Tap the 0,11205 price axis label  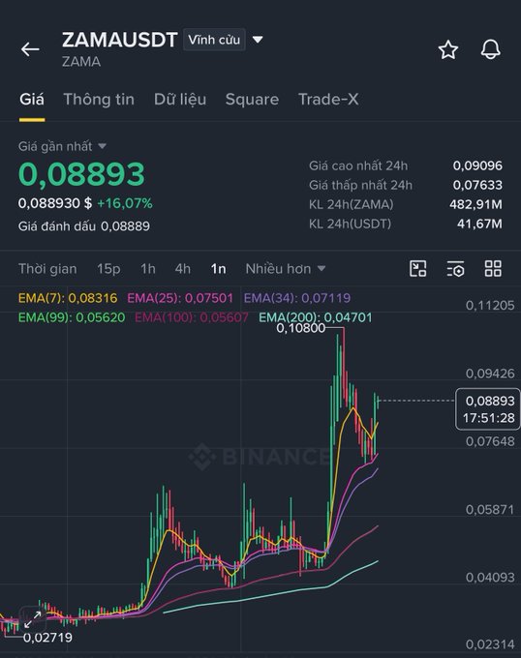(x=490, y=305)
